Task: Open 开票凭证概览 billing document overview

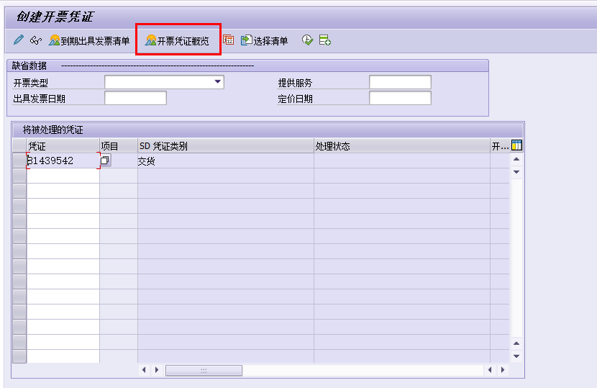Action: (x=178, y=40)
